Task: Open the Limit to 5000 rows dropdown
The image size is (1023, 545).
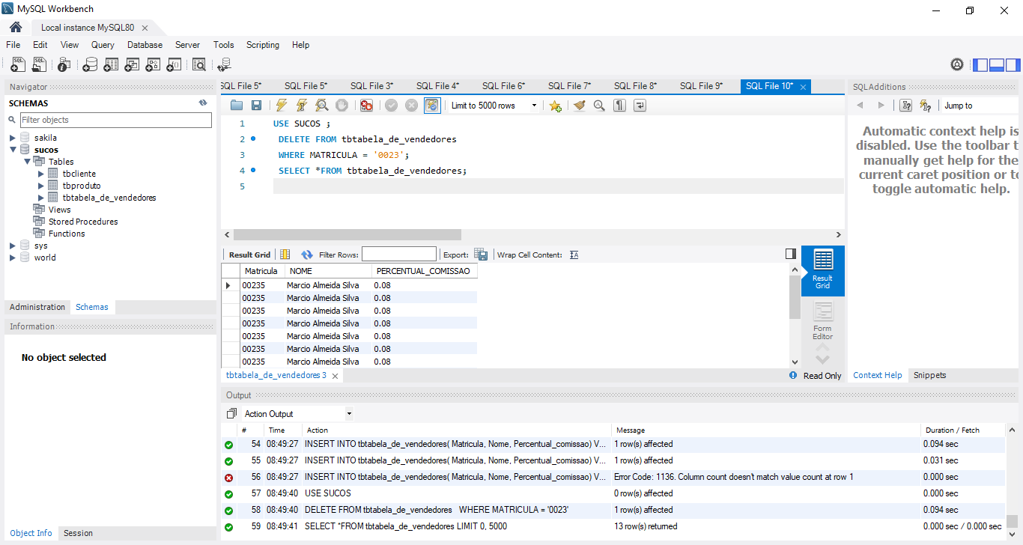Action: click(495, 106)
